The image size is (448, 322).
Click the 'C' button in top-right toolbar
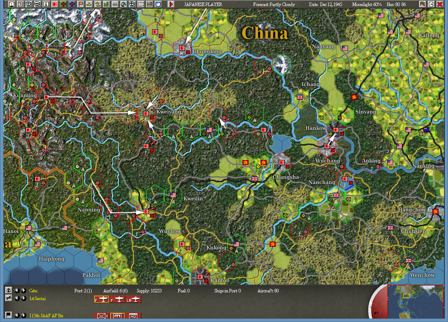coord(431,4)
